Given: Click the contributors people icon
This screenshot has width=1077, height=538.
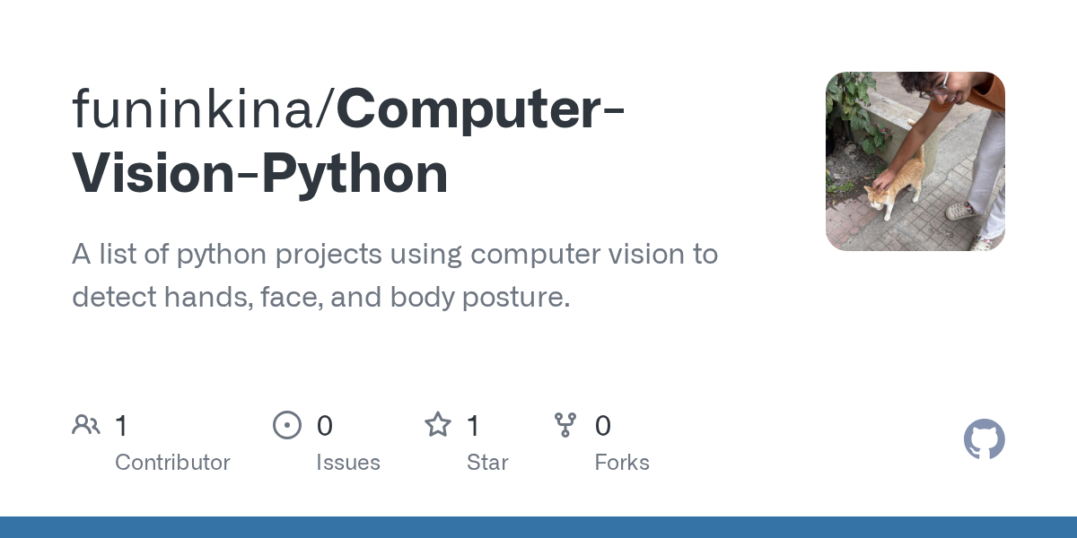Looking at the screenshot, I should point(86,425).
